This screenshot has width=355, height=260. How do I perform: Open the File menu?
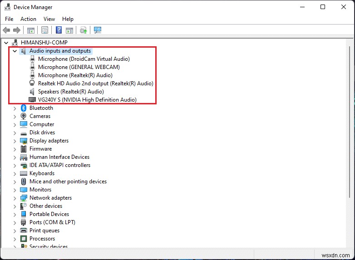click(x=9, y=19)
